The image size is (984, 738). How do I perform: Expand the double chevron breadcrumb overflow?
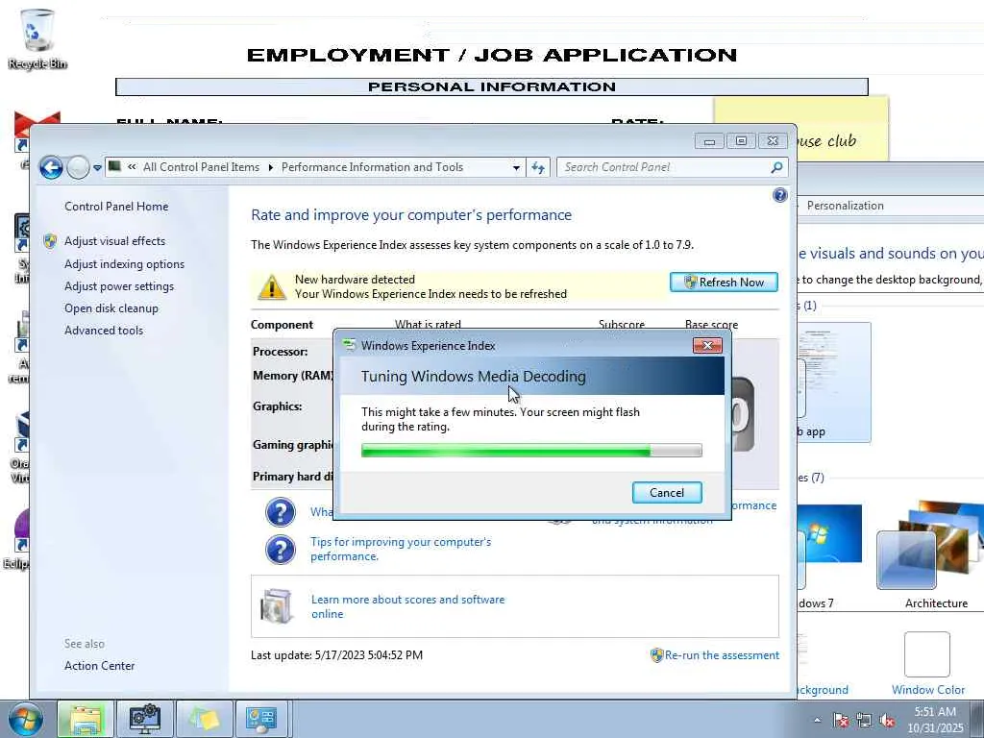pyautogui.click(x=132, y=167)
